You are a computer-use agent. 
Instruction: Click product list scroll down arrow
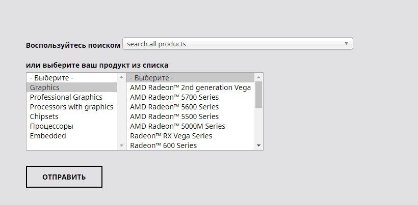pyautogui.click(x=258, y=145)
